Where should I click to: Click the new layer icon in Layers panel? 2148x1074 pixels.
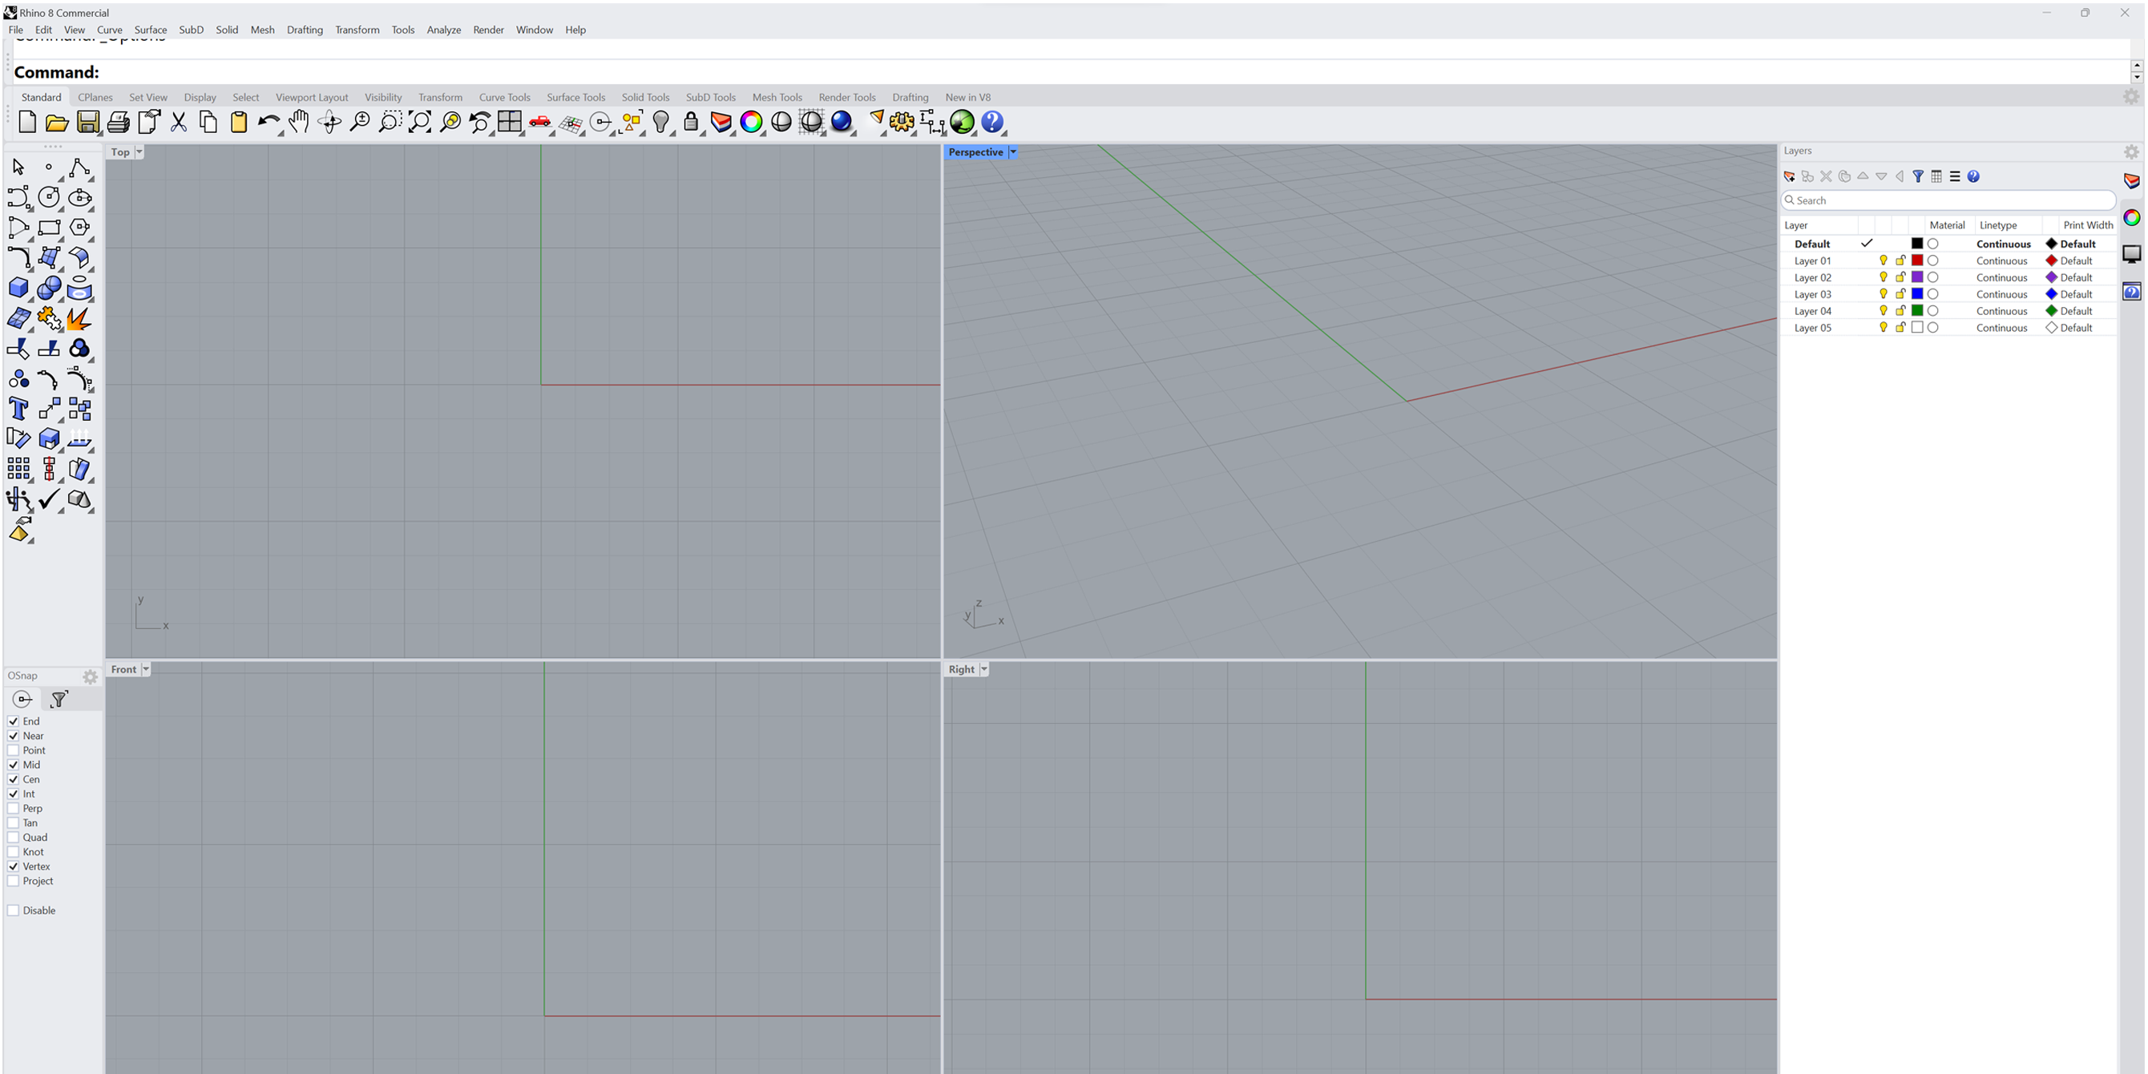point(1790,177)
